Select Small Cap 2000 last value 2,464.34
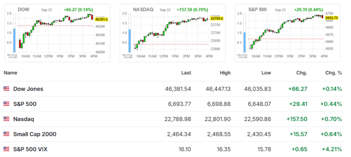Screen dimensions: 351x157 click(x=179, y=134)
